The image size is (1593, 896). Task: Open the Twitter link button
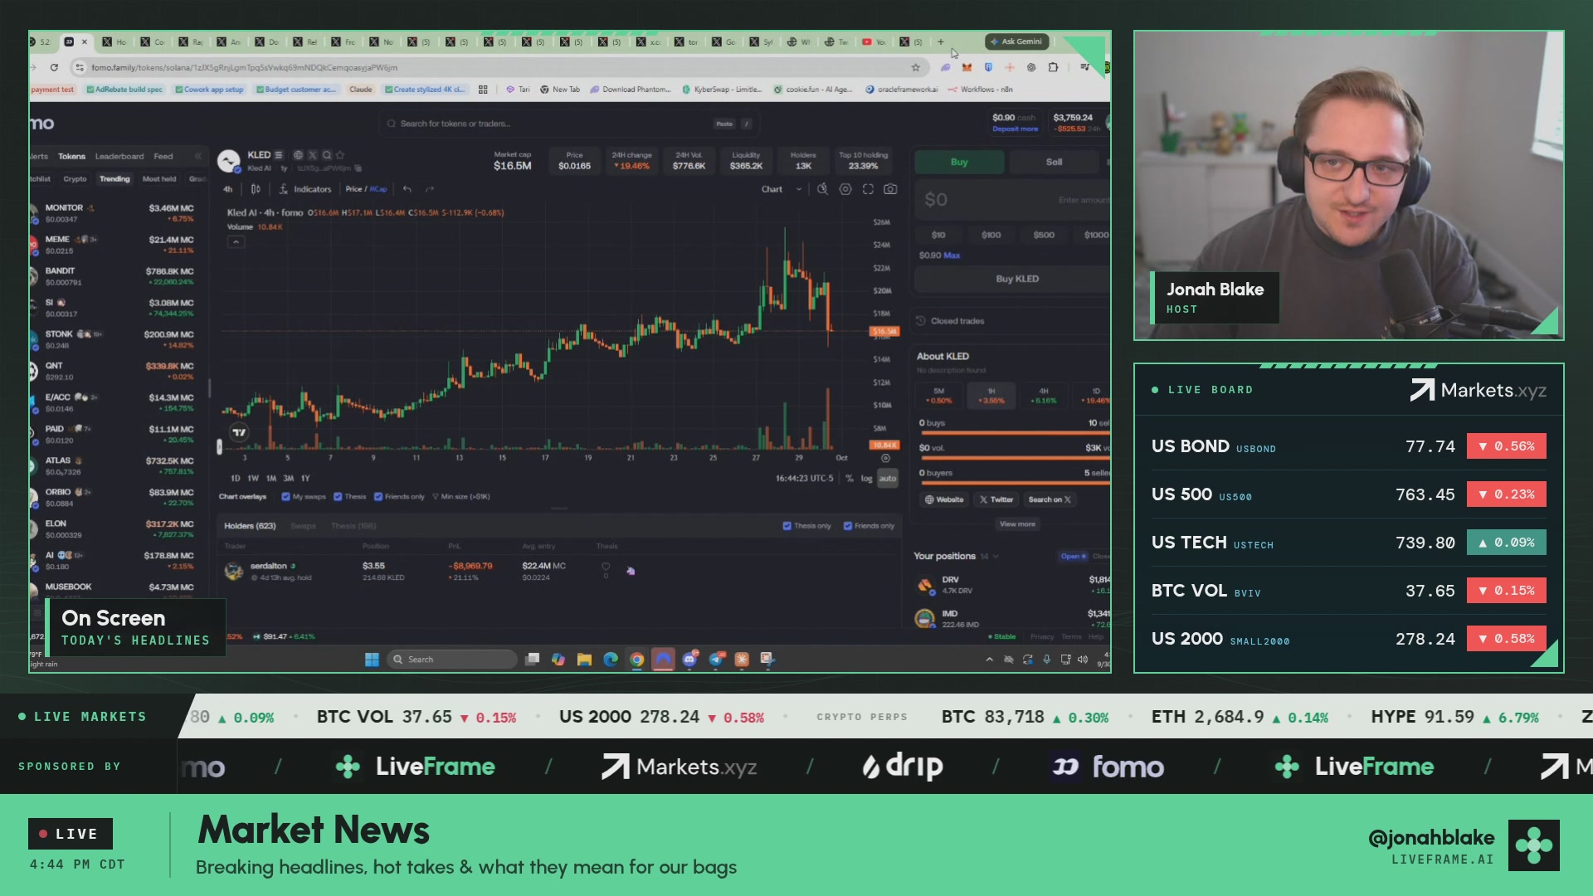[996, 499]
